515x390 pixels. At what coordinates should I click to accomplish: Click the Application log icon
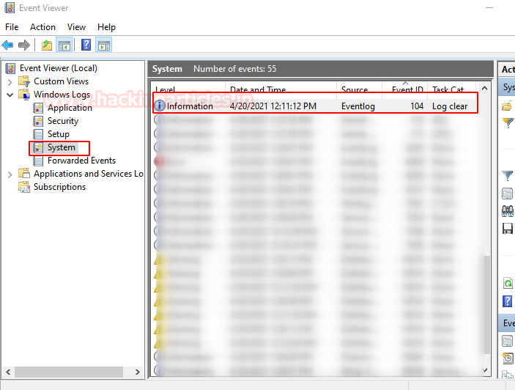click(38, 108)
